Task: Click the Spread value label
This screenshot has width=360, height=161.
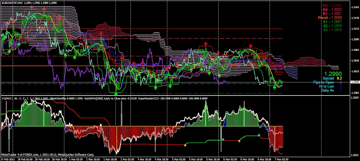Action: [329, 79]
